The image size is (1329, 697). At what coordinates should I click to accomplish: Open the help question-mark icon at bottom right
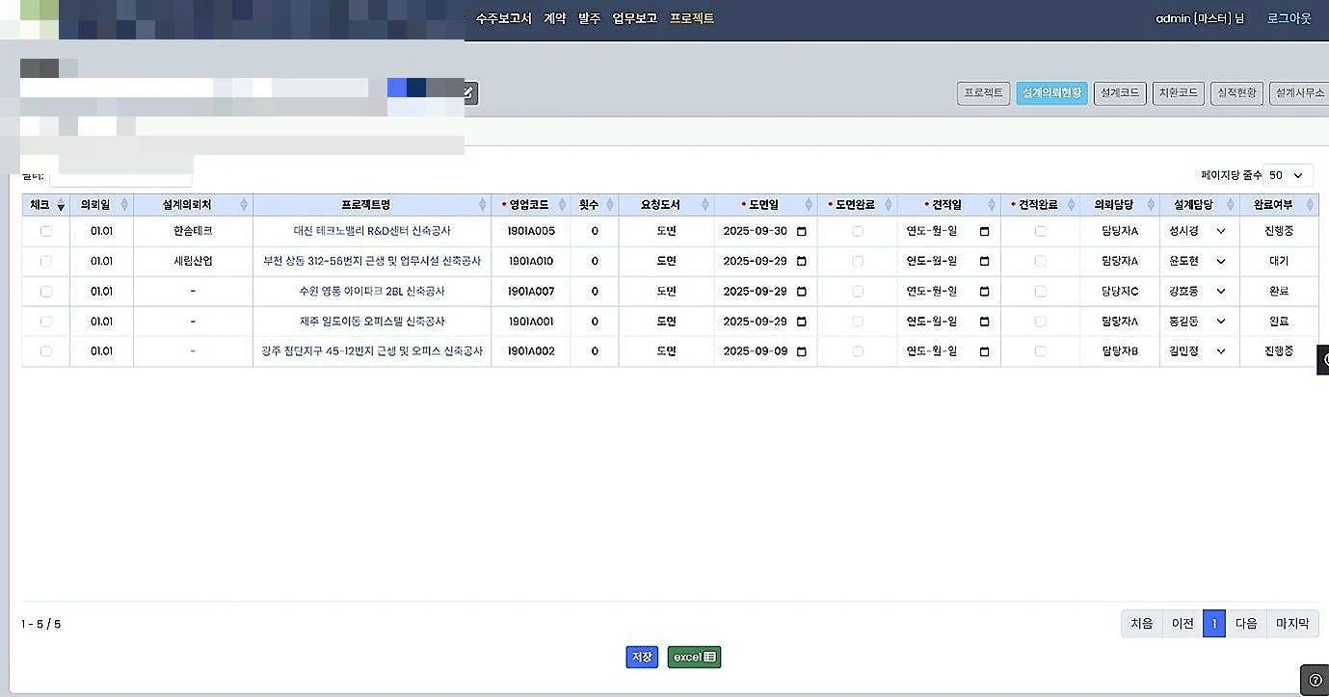[x=1316, y=680]
